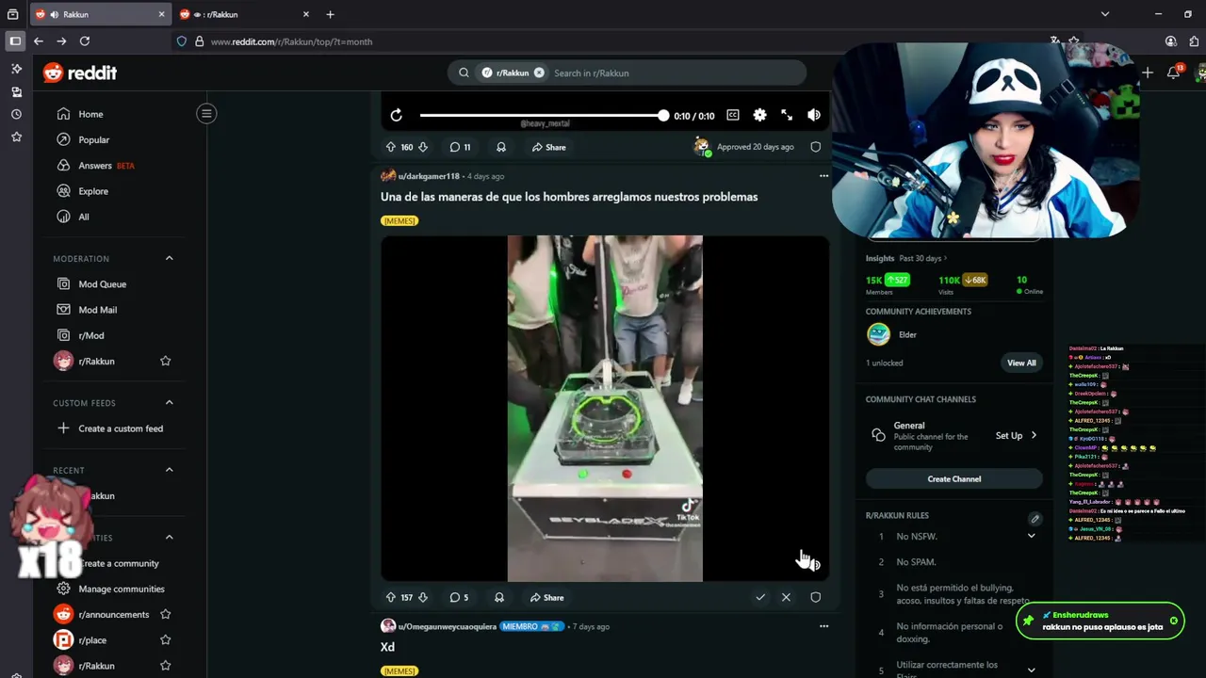
Task: Focus the Search in r/Rakkun field
Action: 674,73
